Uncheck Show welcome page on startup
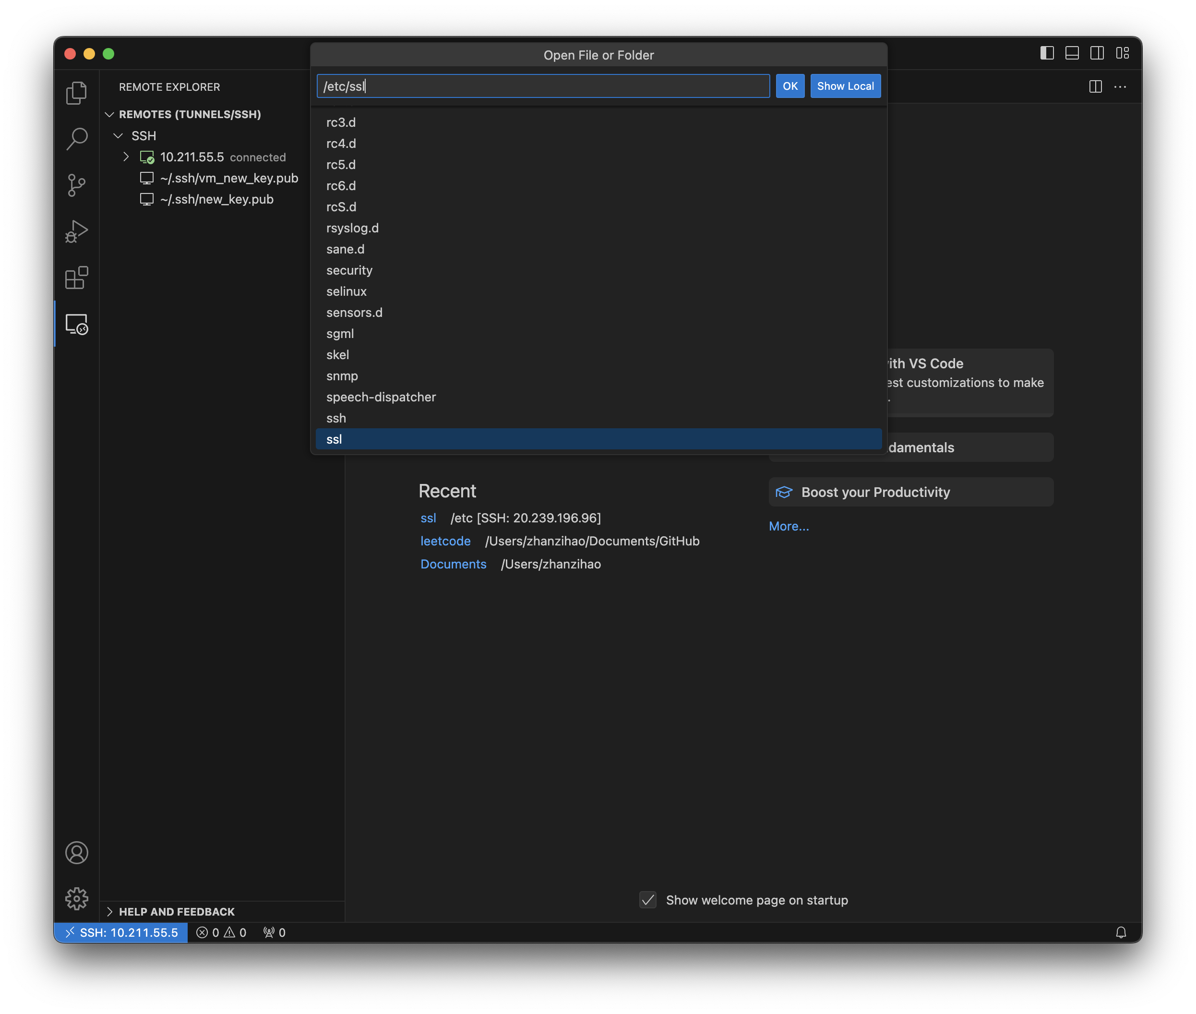 coord(648,900)
